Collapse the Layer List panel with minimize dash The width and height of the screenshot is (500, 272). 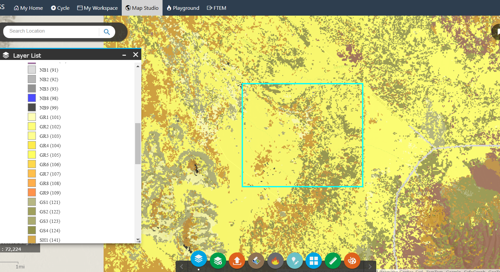124,55
